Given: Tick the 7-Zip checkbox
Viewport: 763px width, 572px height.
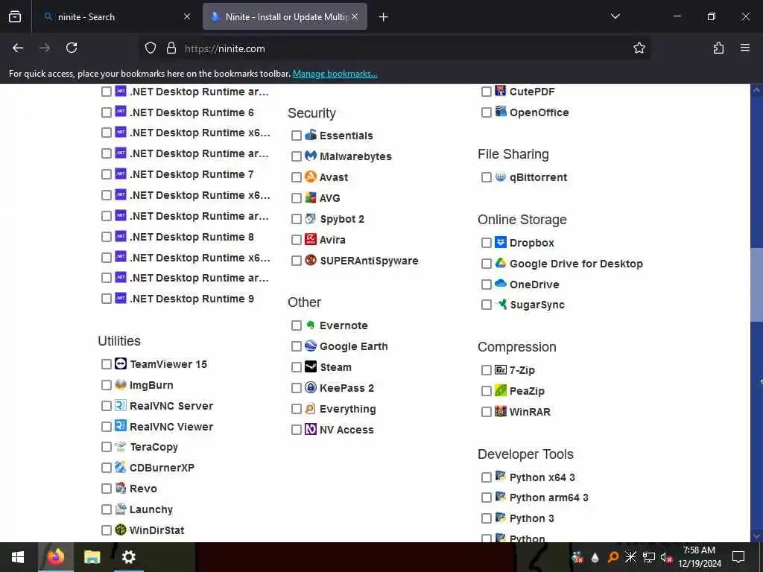Looking at the screenshot, I should point(486,370).
